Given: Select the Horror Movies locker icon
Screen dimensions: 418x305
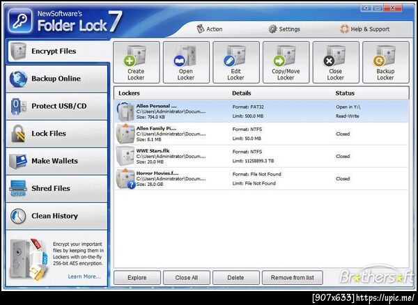Looking at the screenshot, I should pyautogui.click(x=125, y=179).
